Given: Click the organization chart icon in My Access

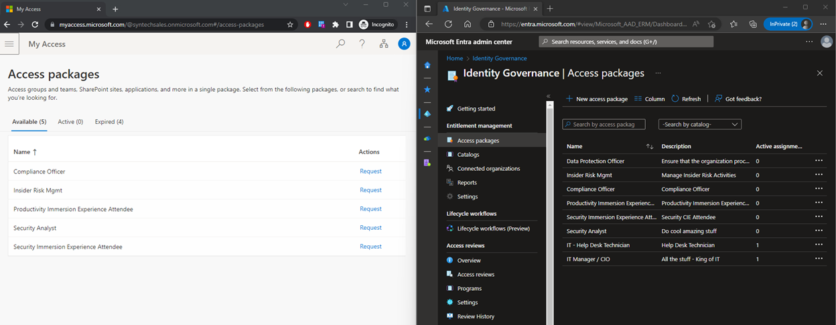Looking at the screenshot, I should (x=383, y=44).
